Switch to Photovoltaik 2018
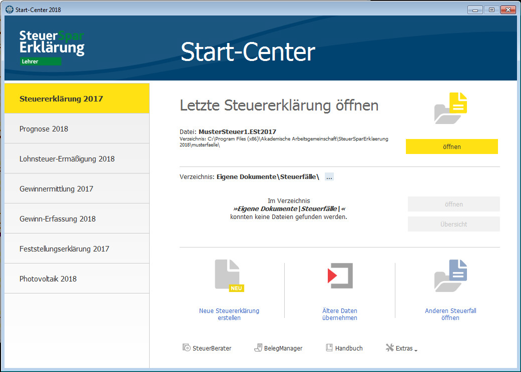 77,279
